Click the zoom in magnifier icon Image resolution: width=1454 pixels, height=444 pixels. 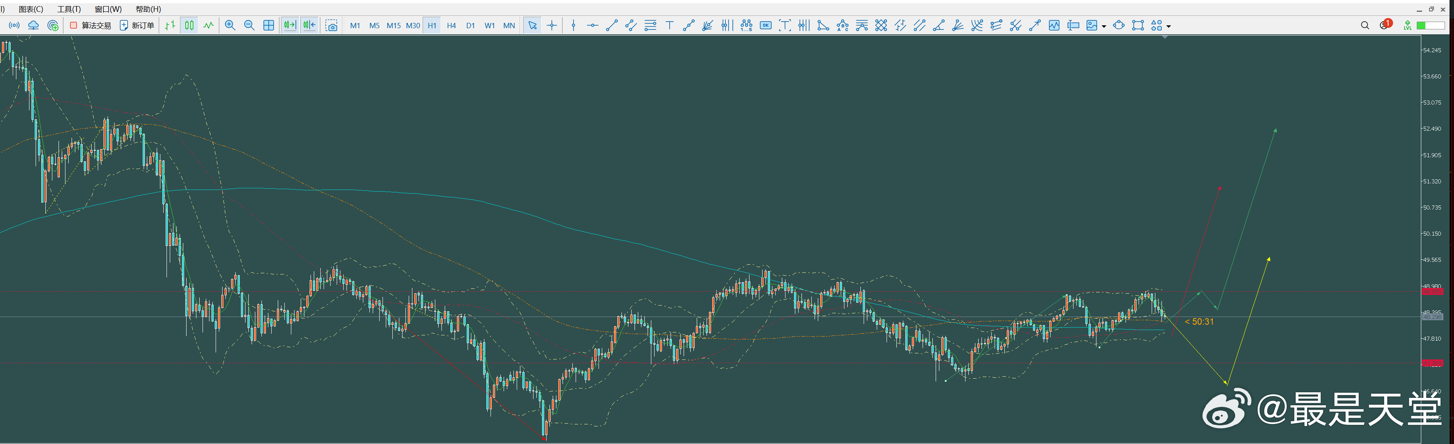click(230, 25)
